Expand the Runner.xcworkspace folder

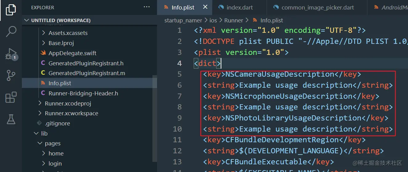pyautogui.click(x=40, y=113)
